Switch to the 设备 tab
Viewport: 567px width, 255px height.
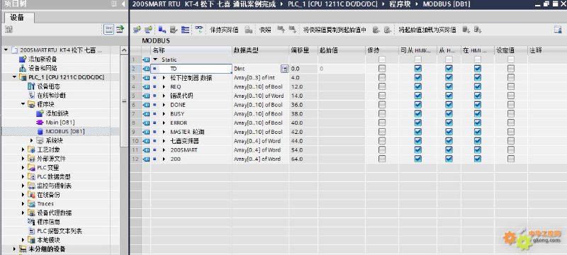pos(17,17)
